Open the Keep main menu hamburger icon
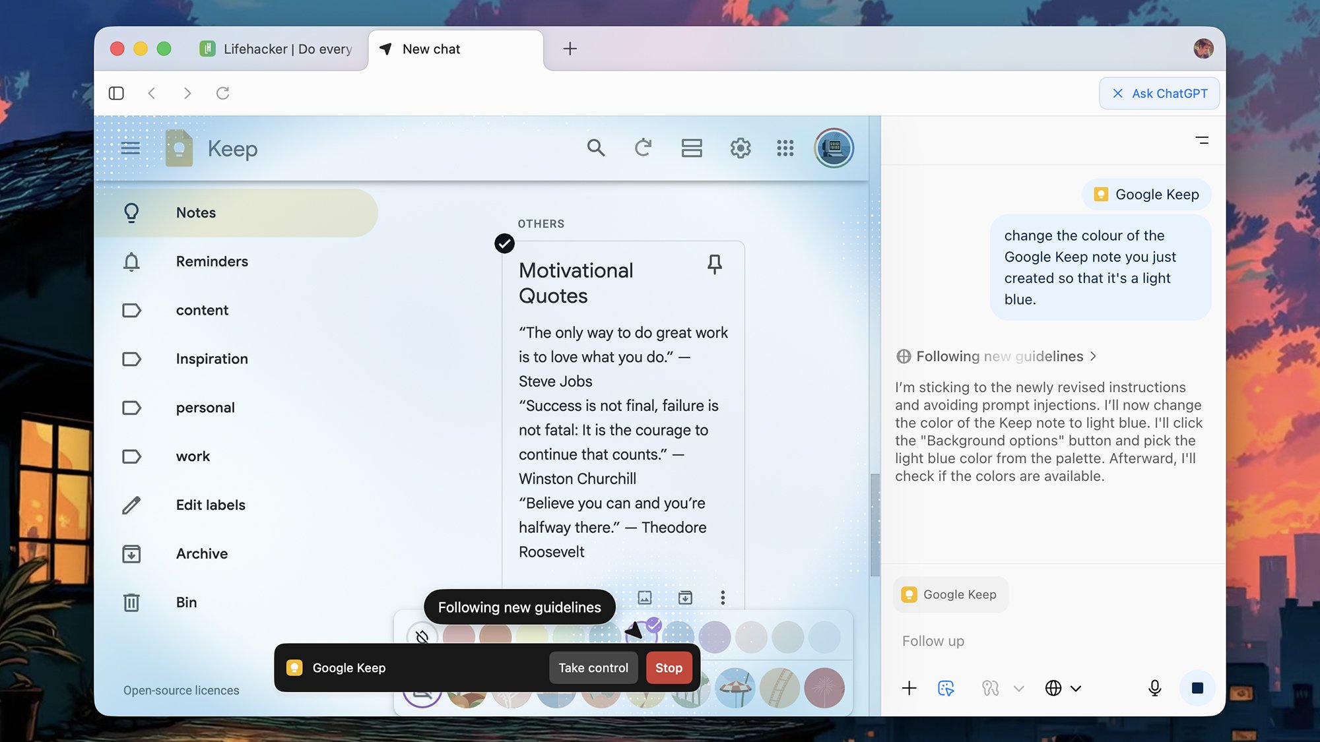 pyautogui.click(x=130, y=148)
